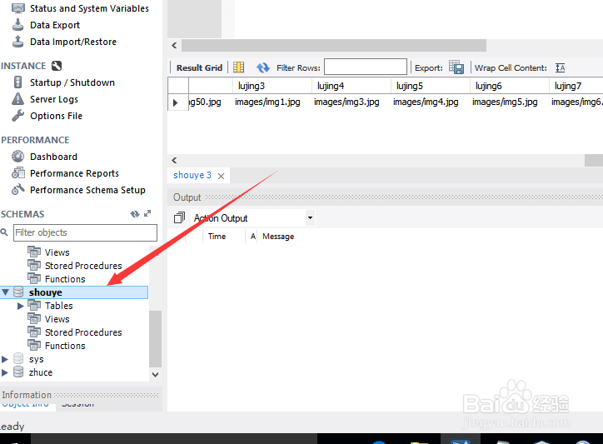
Task: Click the Data Import/Restore icon
Action: pyautogui.click(x=17, y=42)
